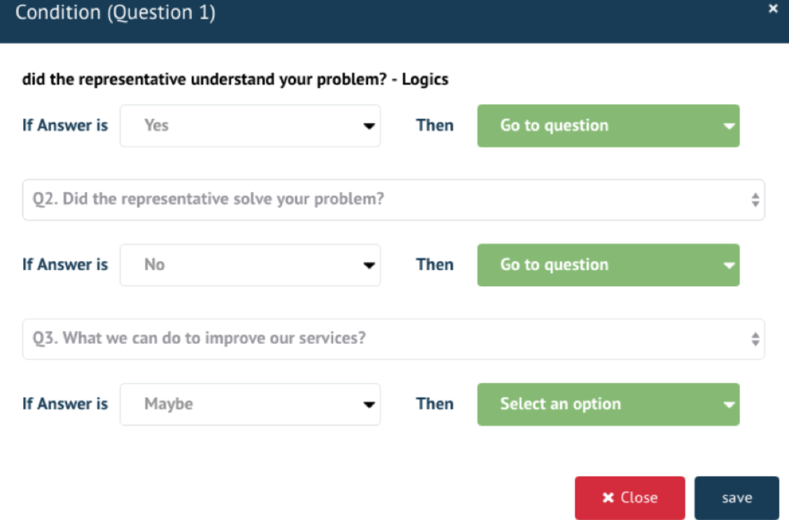Open the 'Maybe' answer dropdown

pyautogui.click(x=250, y=404)
